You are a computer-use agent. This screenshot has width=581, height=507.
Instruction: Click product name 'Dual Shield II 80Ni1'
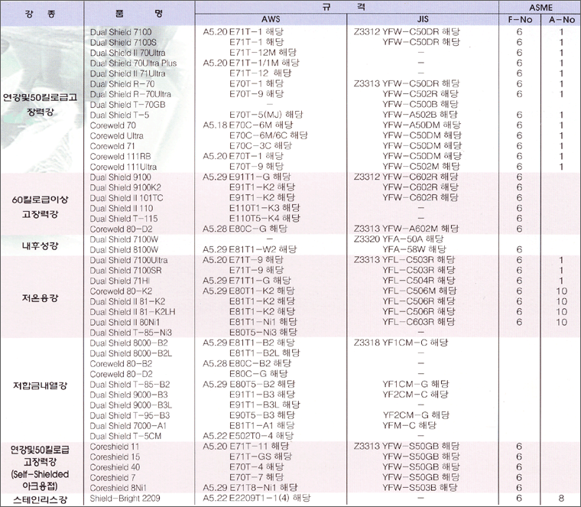(125, 323)
